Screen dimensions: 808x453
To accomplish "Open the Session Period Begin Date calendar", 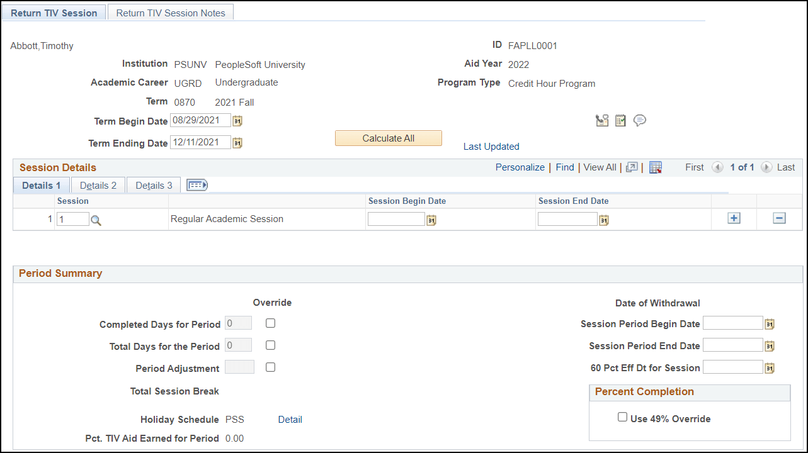I will coord(769,322).
